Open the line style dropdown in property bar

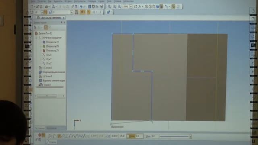tap(190, 136)
